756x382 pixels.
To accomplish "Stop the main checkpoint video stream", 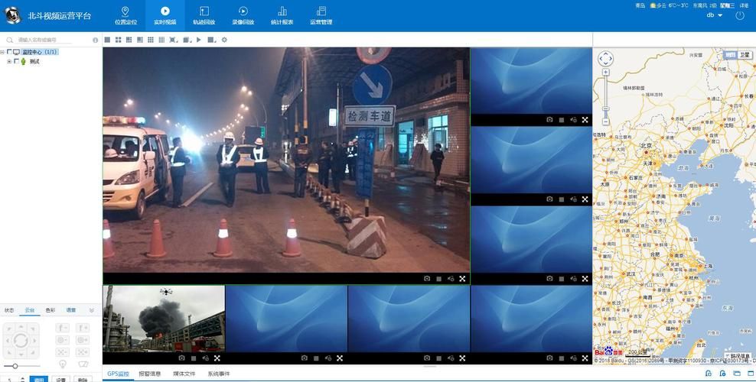I will click(438, 279).
